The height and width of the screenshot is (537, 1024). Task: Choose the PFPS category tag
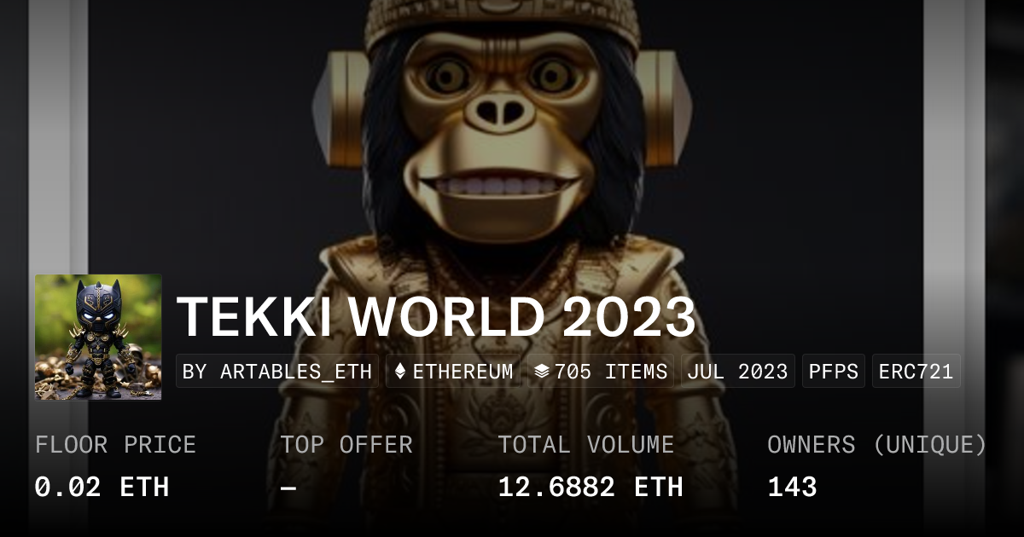[x=834, y=372]
